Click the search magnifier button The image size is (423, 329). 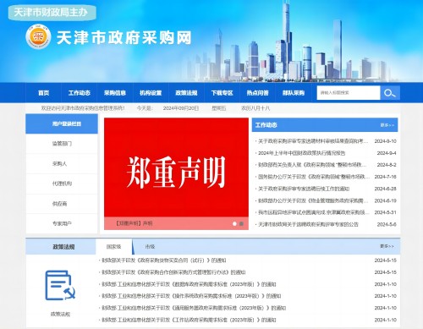tap(390, 93)
